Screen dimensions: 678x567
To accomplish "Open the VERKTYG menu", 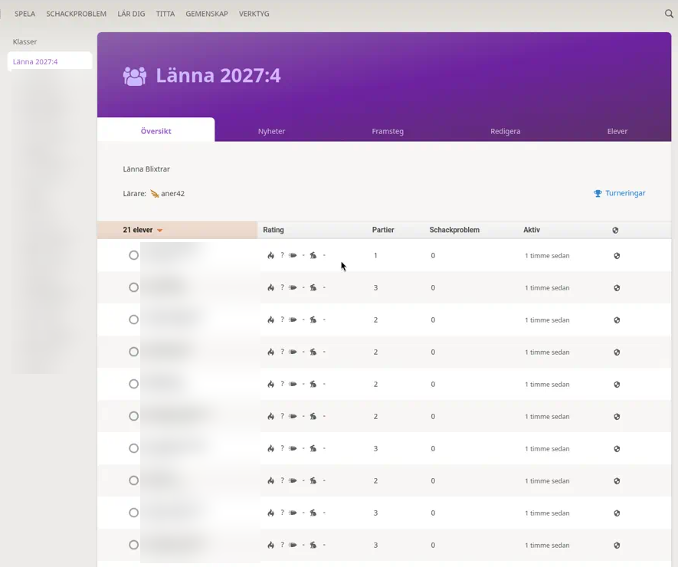I will click(x=254, y=14).
